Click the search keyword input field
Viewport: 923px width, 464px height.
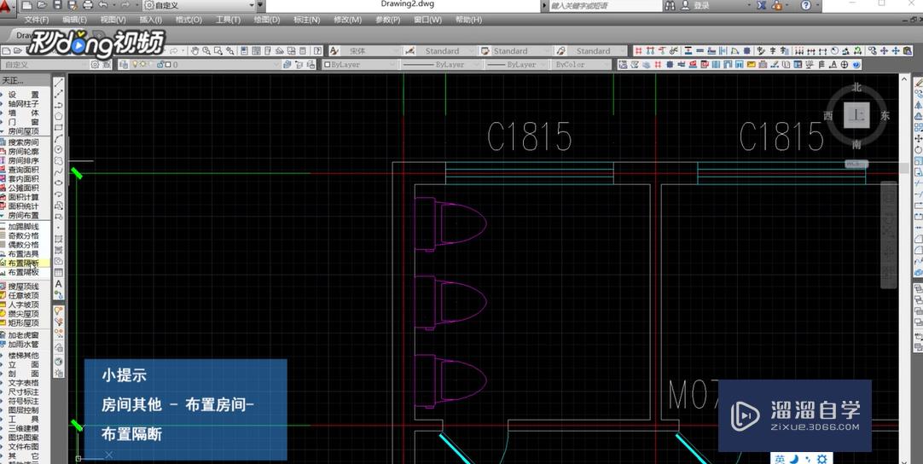tap(605, 5)
